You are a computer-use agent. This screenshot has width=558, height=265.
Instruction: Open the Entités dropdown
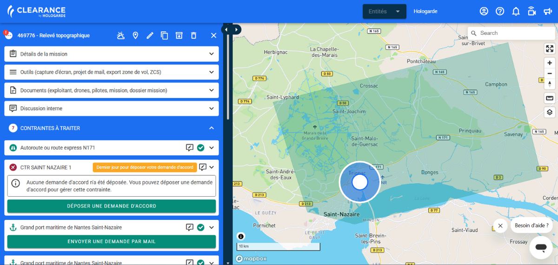tap(385, 12)
